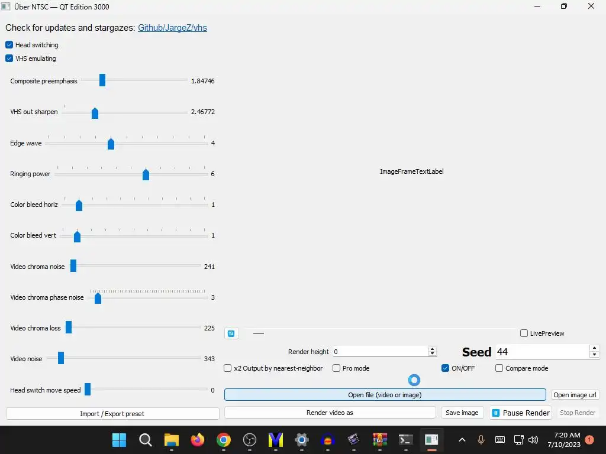Click the 1.84746 preemphasis value

point(202,81)
